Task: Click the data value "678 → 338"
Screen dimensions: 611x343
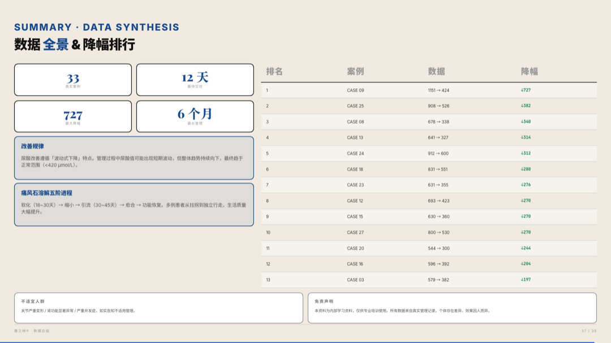Action: click(438, 122)
